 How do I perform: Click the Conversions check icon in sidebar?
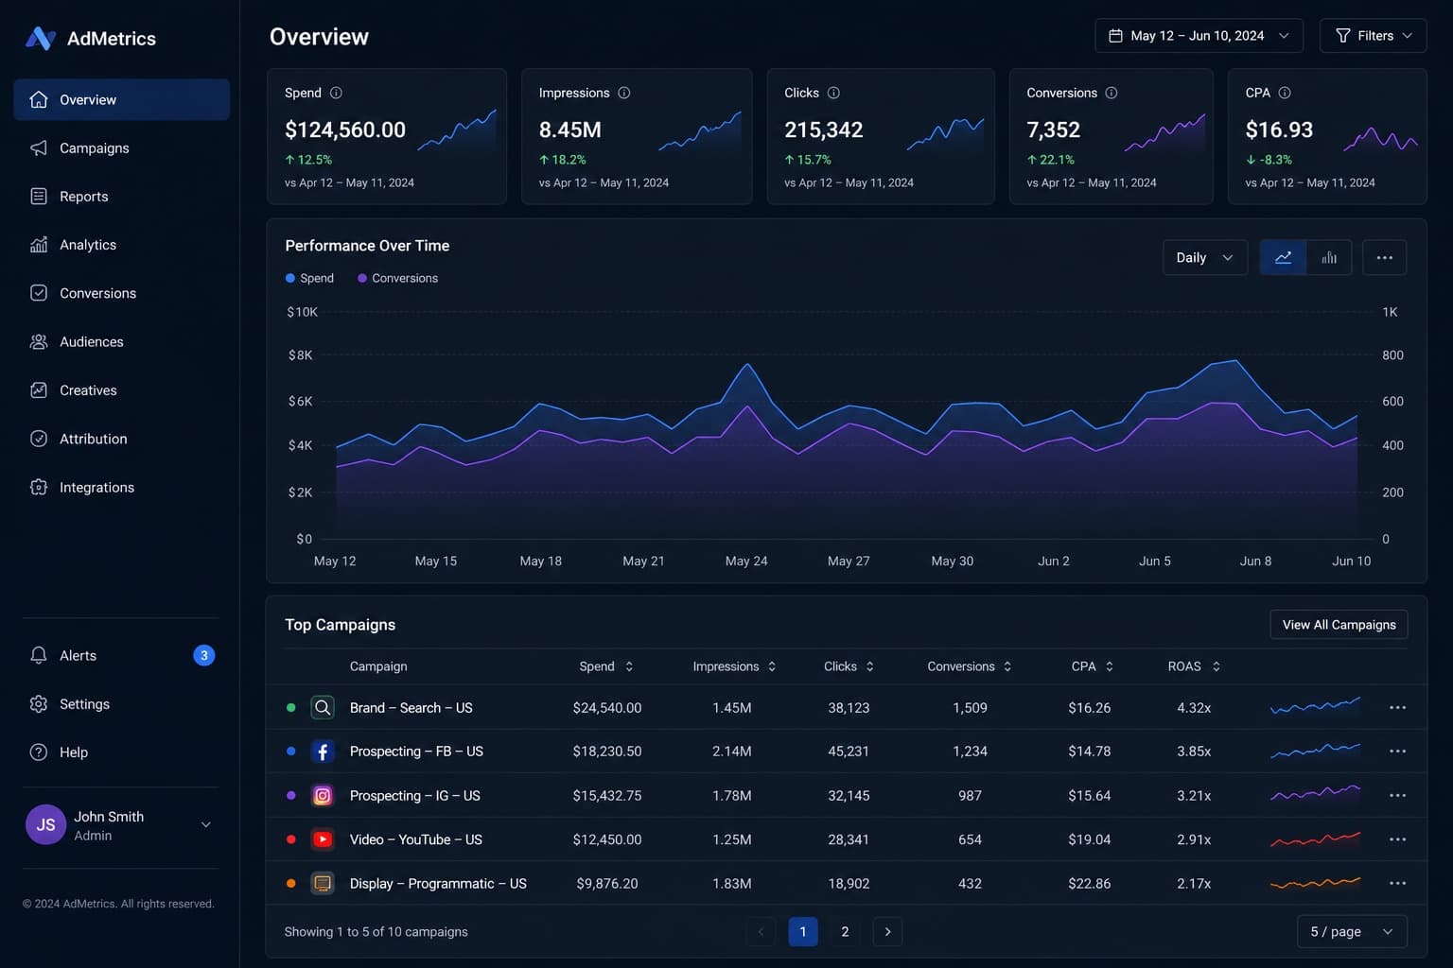39,293
